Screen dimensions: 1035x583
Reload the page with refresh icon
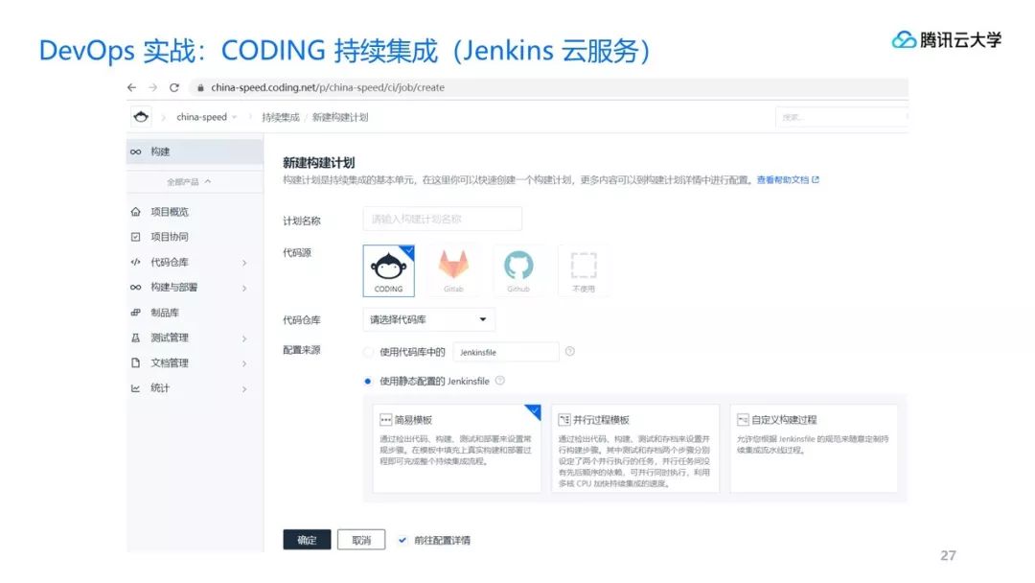174,87
